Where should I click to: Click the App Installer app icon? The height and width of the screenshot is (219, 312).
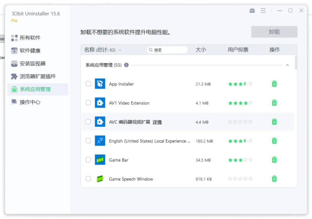(100, 84)
